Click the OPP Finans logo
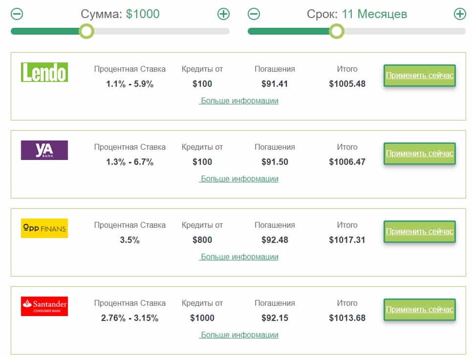This screenshot has width=472, height=358. pyautogui.click(x=44, y=228)
